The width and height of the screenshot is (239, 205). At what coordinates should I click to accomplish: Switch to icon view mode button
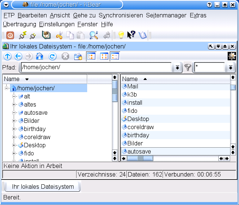pyautogui.click(x=104, y=57)
